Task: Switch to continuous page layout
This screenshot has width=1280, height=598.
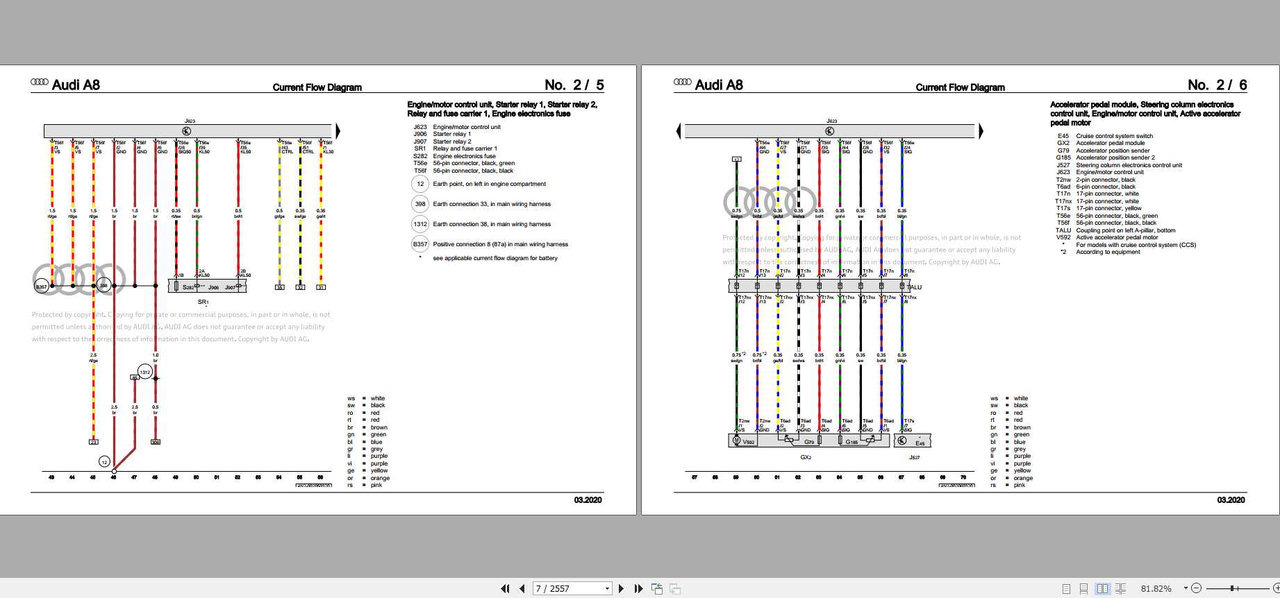Action: (1083, 589)
